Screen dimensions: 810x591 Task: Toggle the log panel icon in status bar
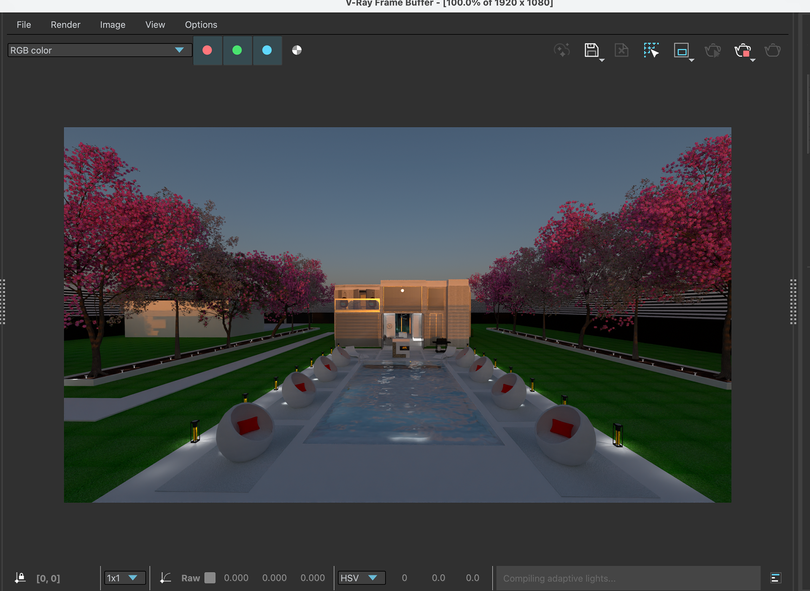(775, 578)
